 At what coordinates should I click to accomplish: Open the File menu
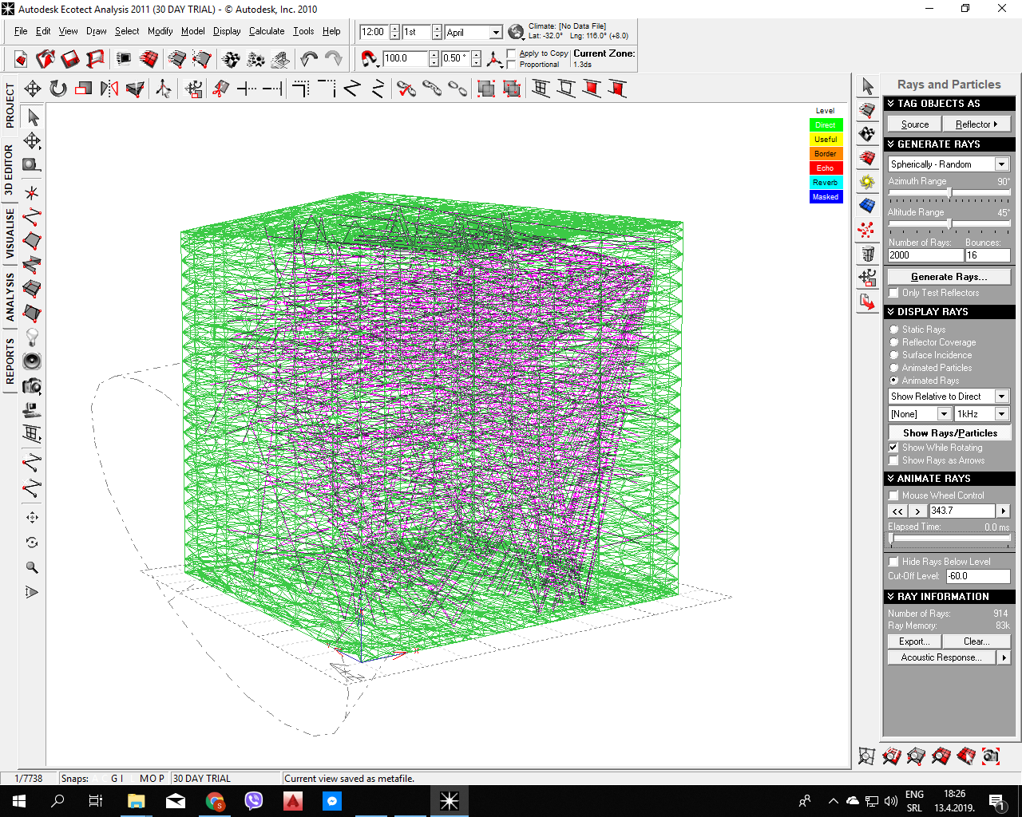(x=21, y=31)
